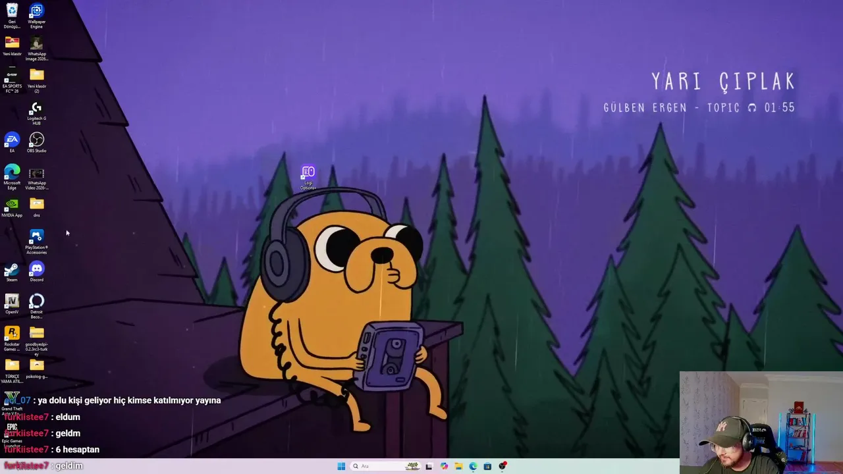The height and width of the screenshot is (474, 843).
Task: Click the taskbar Ara search box
Action: coord(385,466)
